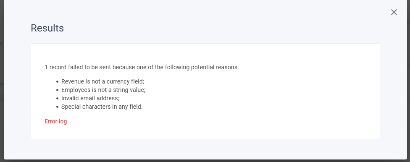Click the dimmed backdrop right of the dialog

click(x=408, y=78)
